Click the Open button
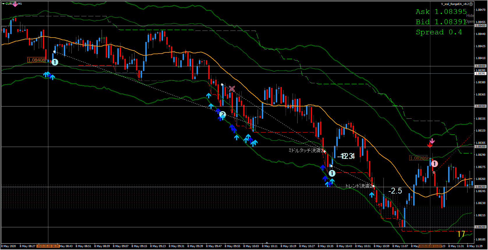488x250 pixels. tap(469, 22)
